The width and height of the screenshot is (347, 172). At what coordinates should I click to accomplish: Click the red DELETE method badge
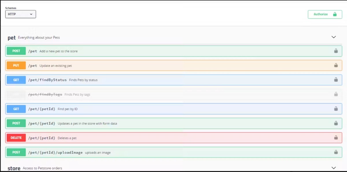tap(16, 138)
